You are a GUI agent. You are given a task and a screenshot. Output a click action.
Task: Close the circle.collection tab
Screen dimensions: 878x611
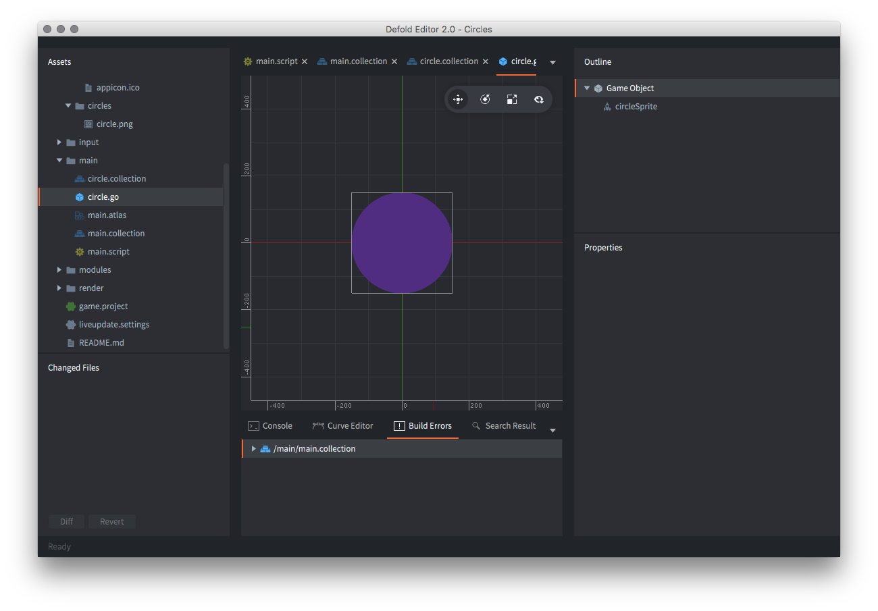tap(486, 61)
